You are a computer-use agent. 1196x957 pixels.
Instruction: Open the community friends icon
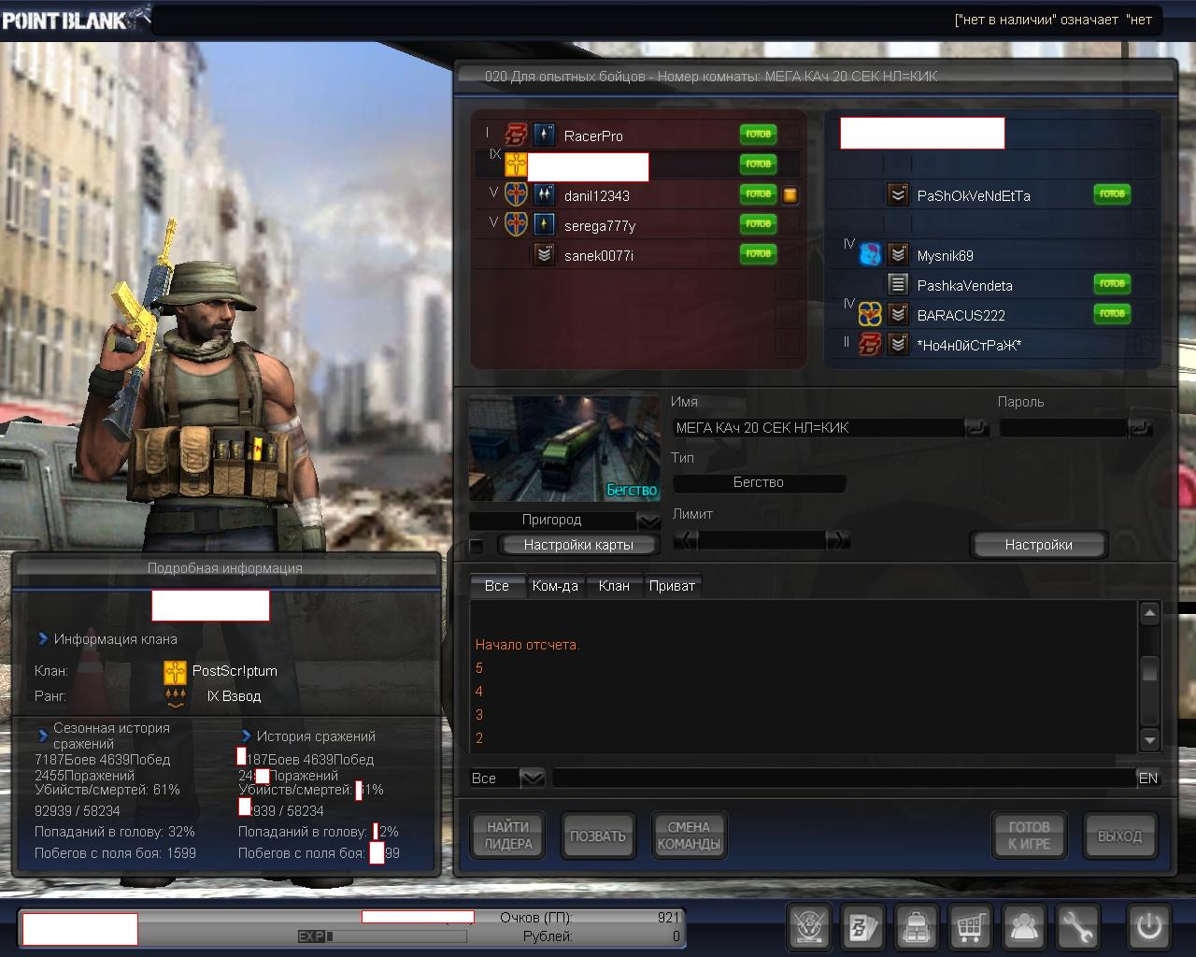click(1025, 927)
